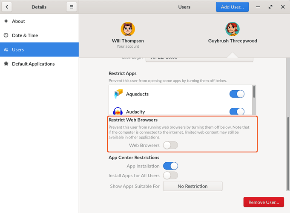This screenshot has width=290, height=213.
Task: Click the Aqueducts app icon
Action: pos(118,94)
